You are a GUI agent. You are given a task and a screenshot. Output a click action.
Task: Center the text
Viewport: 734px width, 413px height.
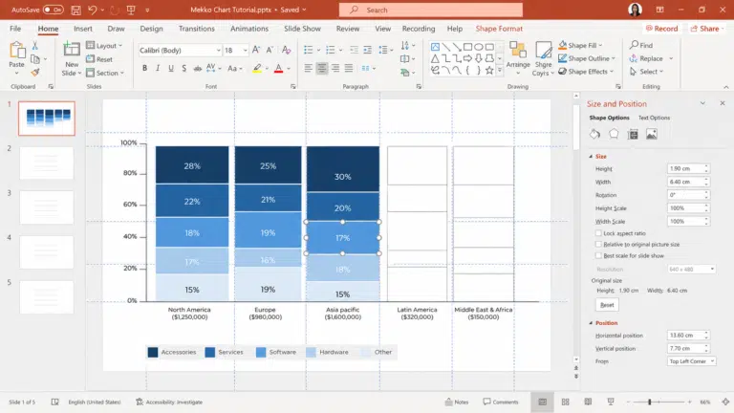click(x=321, y=69)
